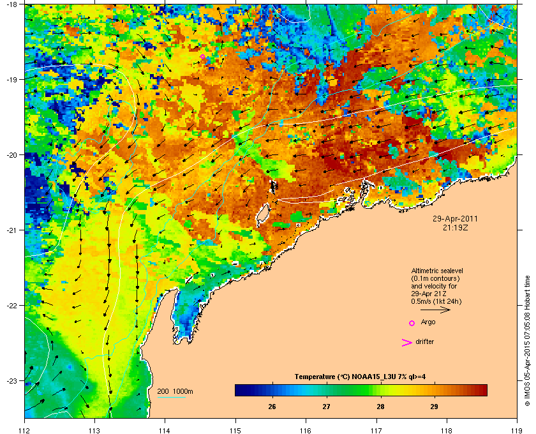Click the 'Altimetric sealevel' legend text

(x=437, y=271)
